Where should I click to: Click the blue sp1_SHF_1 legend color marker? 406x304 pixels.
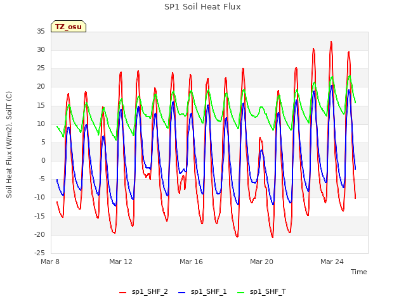point(182,293)
